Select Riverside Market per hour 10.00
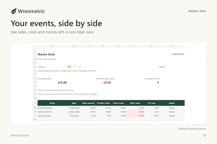Image resolution: width=217 pixels, height=144 pixels. (152, 108)
